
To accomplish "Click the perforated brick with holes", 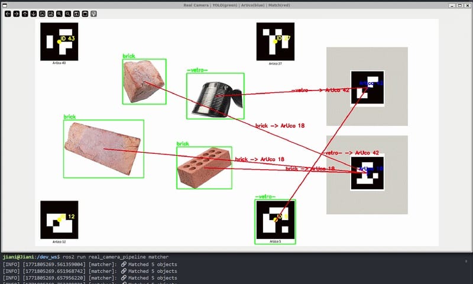I will (203, 167).
